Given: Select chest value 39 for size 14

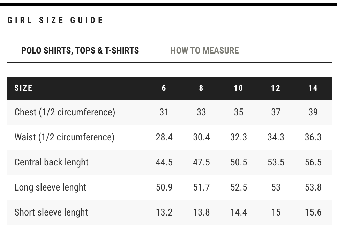Looking at the screenshot, I should (x=313, y=112).
